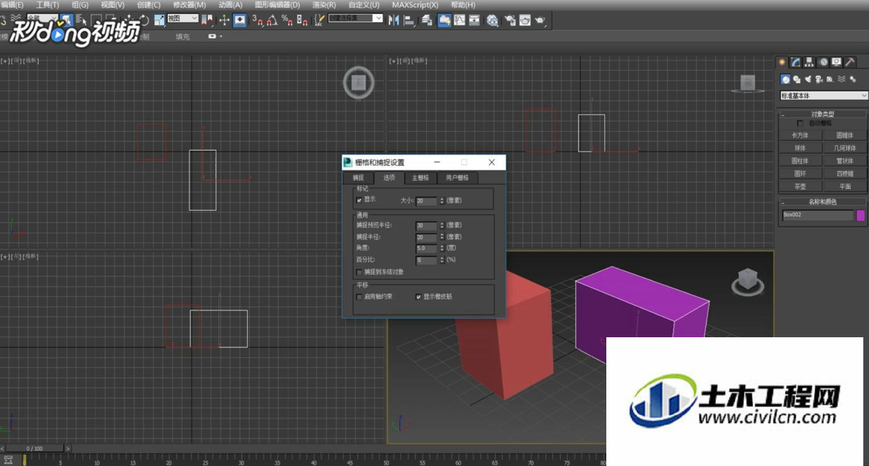Switch to the 主栅格 tab
The height and width of the screenshot is (466, 869).
point(421,178)
